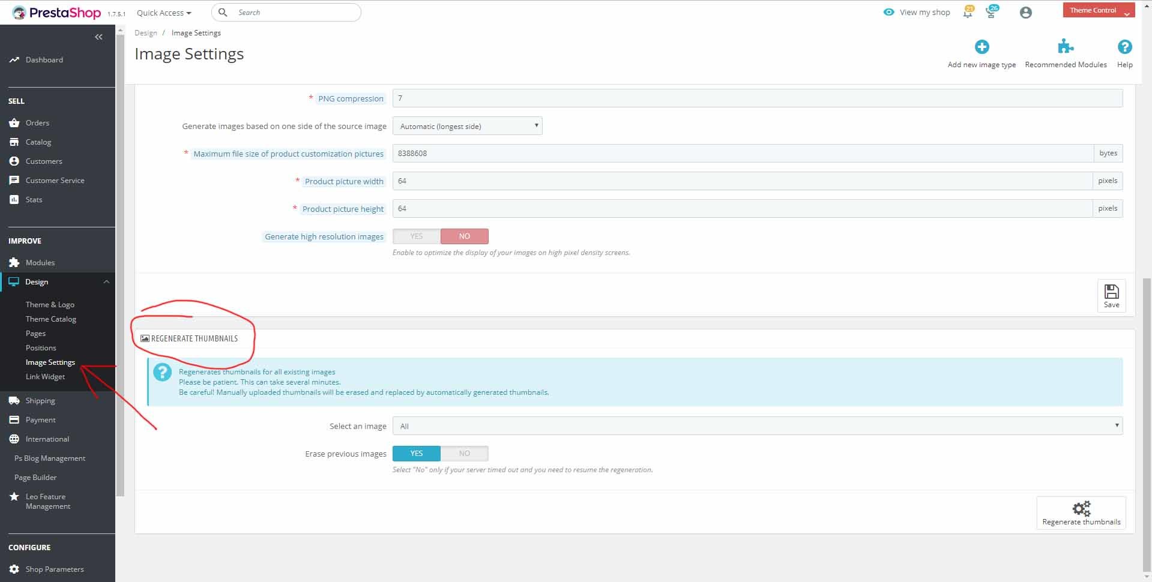Click the International globe icon
The image size is (1152, 582).
(x=14, y=439)
